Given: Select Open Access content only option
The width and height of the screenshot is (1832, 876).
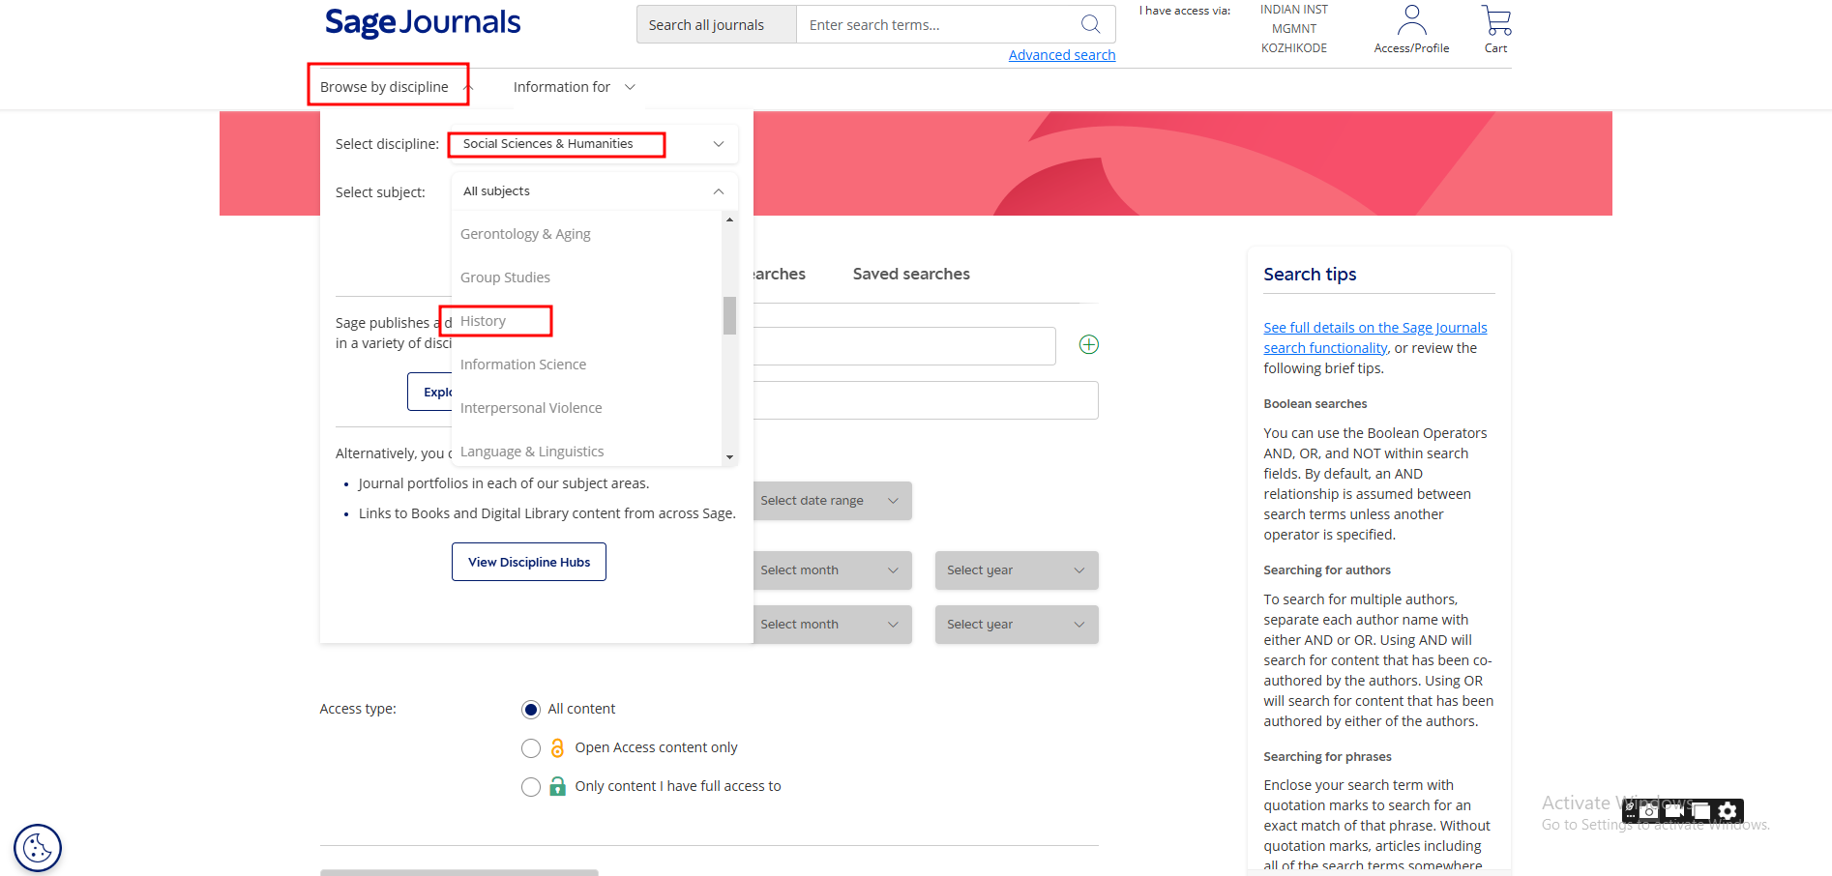Looking at the screenshot, I should [x=531, y=748].
